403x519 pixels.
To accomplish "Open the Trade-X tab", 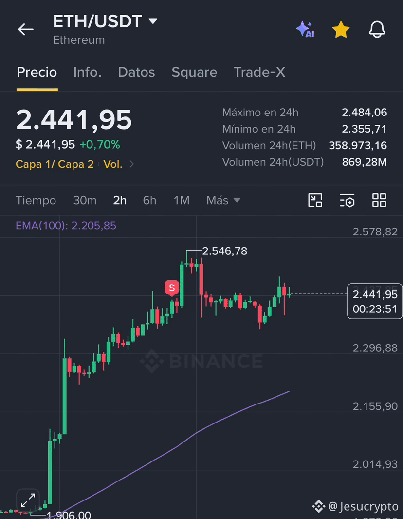I will click(x=259, y=72).
